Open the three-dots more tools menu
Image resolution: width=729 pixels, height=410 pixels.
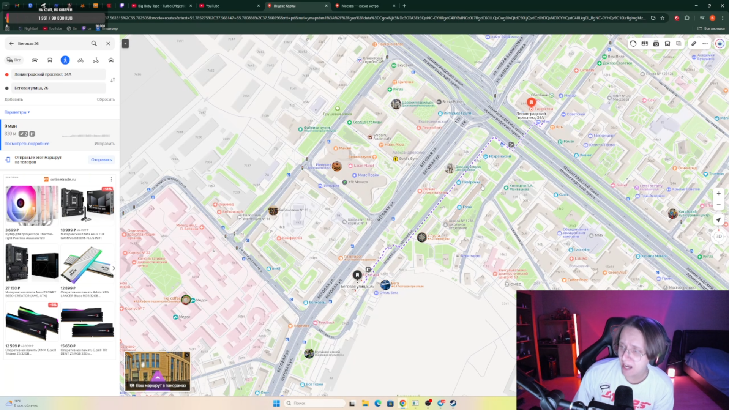(x=705, y=44)
